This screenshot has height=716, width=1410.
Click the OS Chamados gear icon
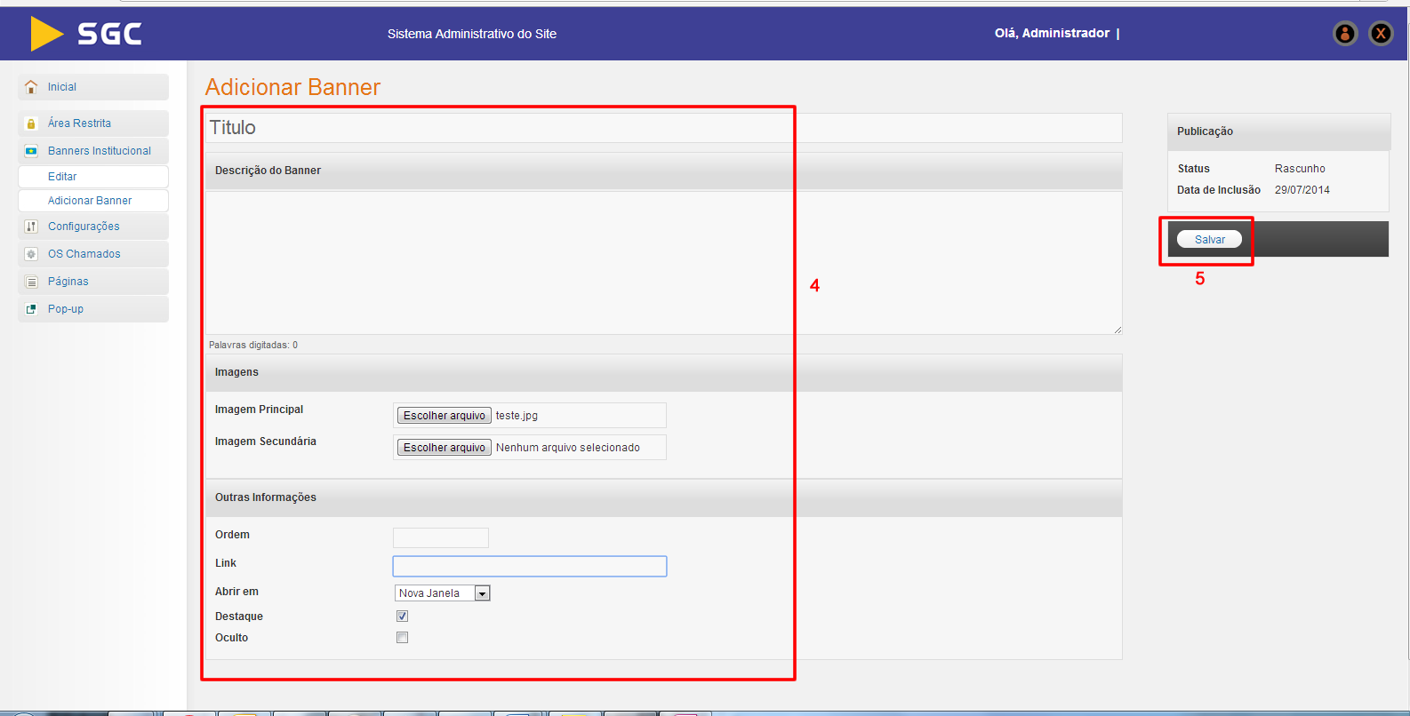point(31,254)
